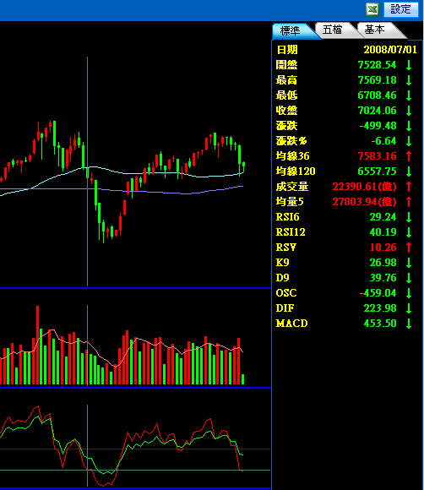
Task: Click the 最低 value 6708.46
Action: (x=378, y=95)
